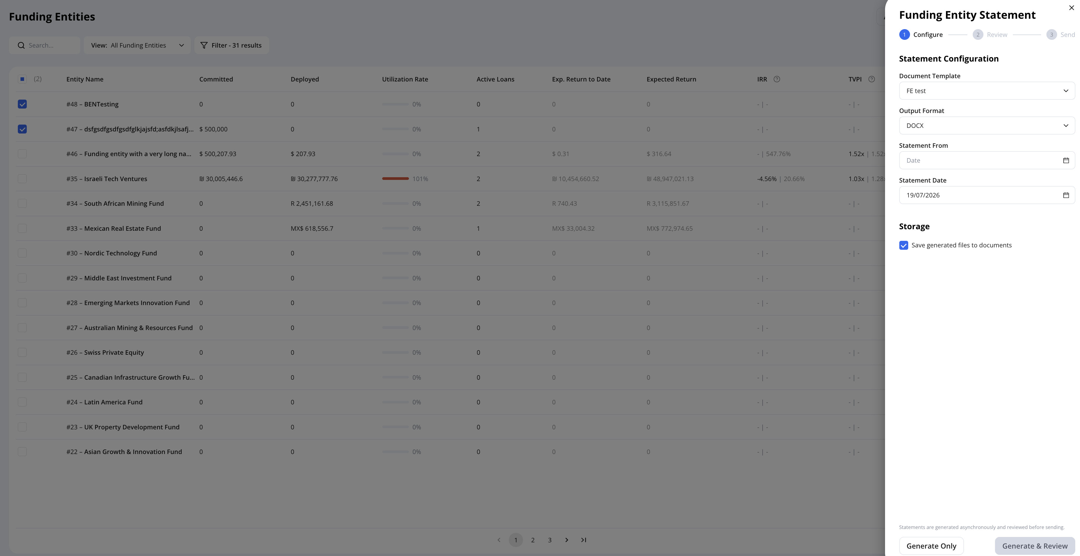Open the #34 – South African Mining Fund entity
1080x556 pixels.
(x=115, y=204)
